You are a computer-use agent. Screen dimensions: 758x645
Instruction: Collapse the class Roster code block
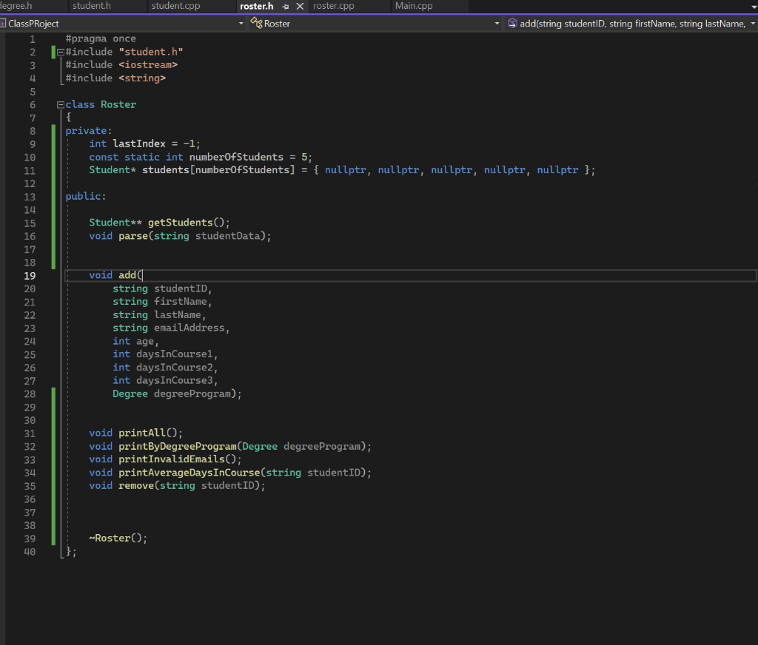(x=60, y=104)
